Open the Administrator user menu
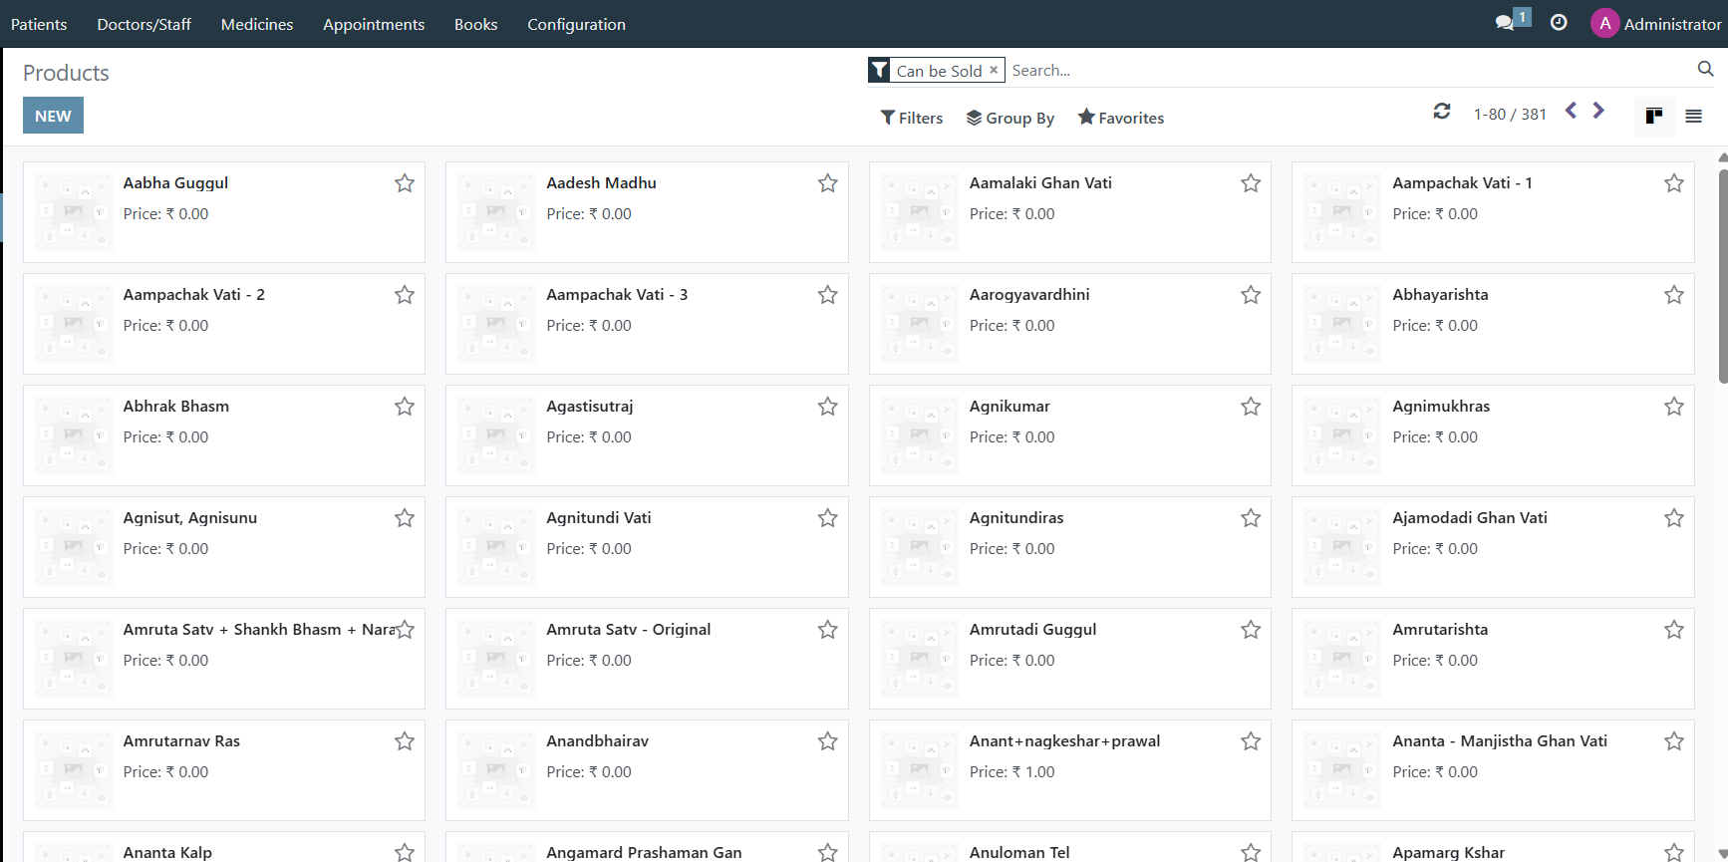 coord(1656,24)
